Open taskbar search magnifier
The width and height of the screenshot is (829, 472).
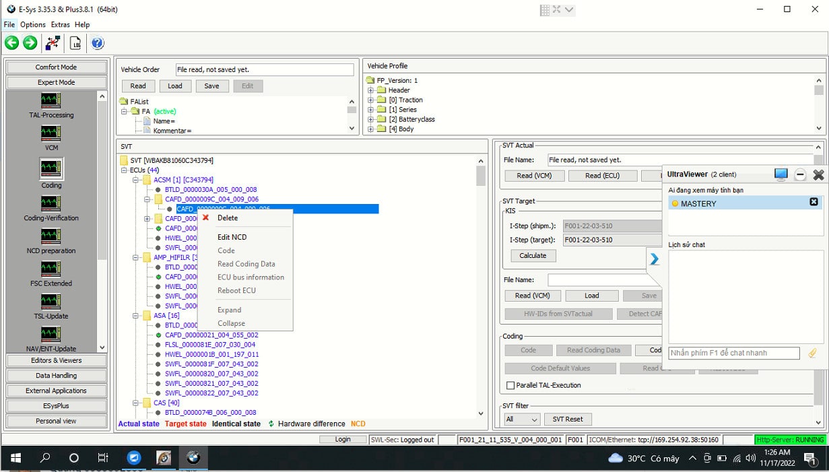pos(45,458)
